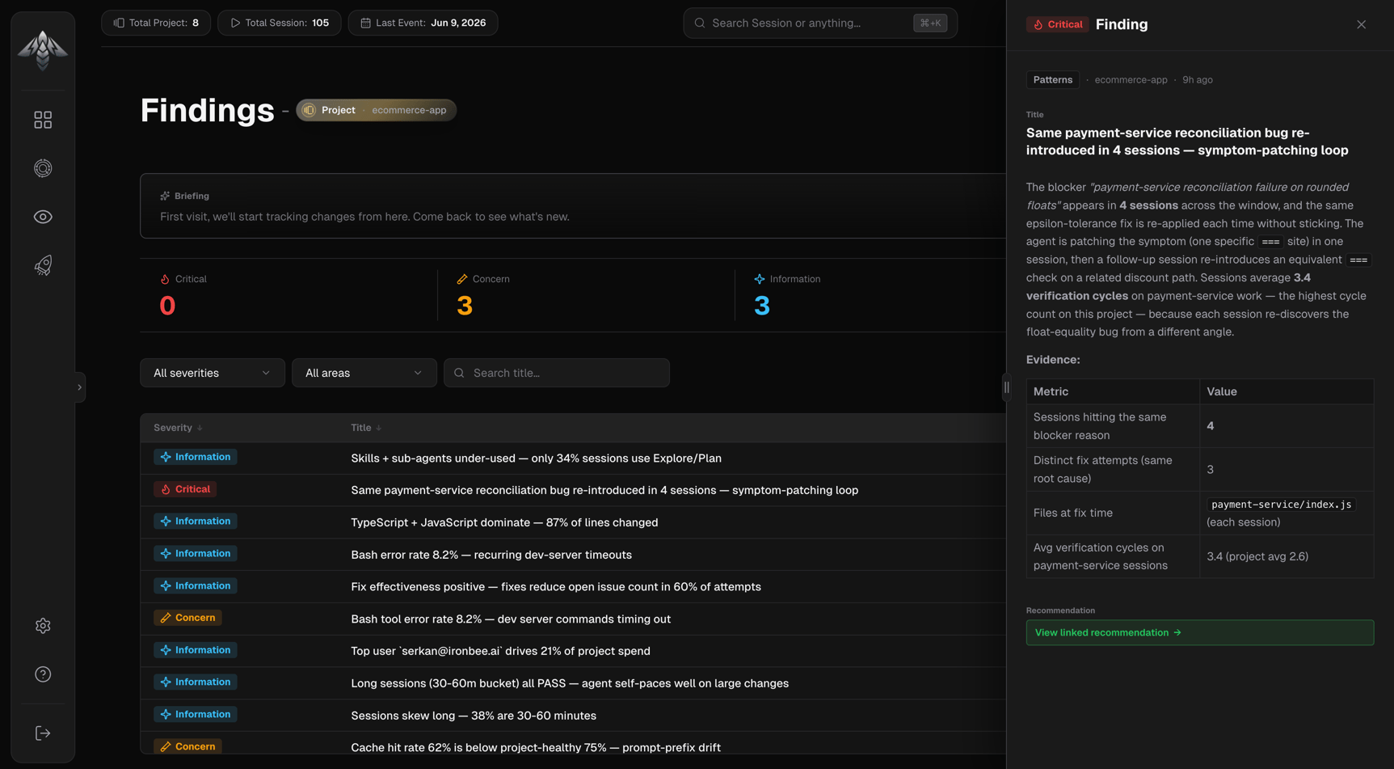Image resolution: width=1394 pixels, height=769 pixels.
Task: Click the Concern pencil icon in summary
Action: click(x=462, y=279)
